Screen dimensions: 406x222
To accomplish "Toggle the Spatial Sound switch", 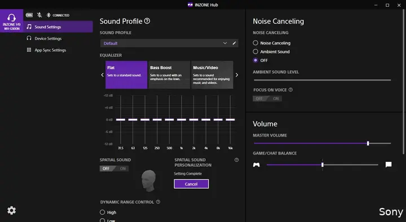I will point(114,169).
